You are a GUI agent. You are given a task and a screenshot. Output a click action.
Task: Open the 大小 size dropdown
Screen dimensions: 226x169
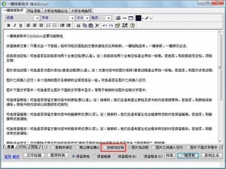(82, 18)
